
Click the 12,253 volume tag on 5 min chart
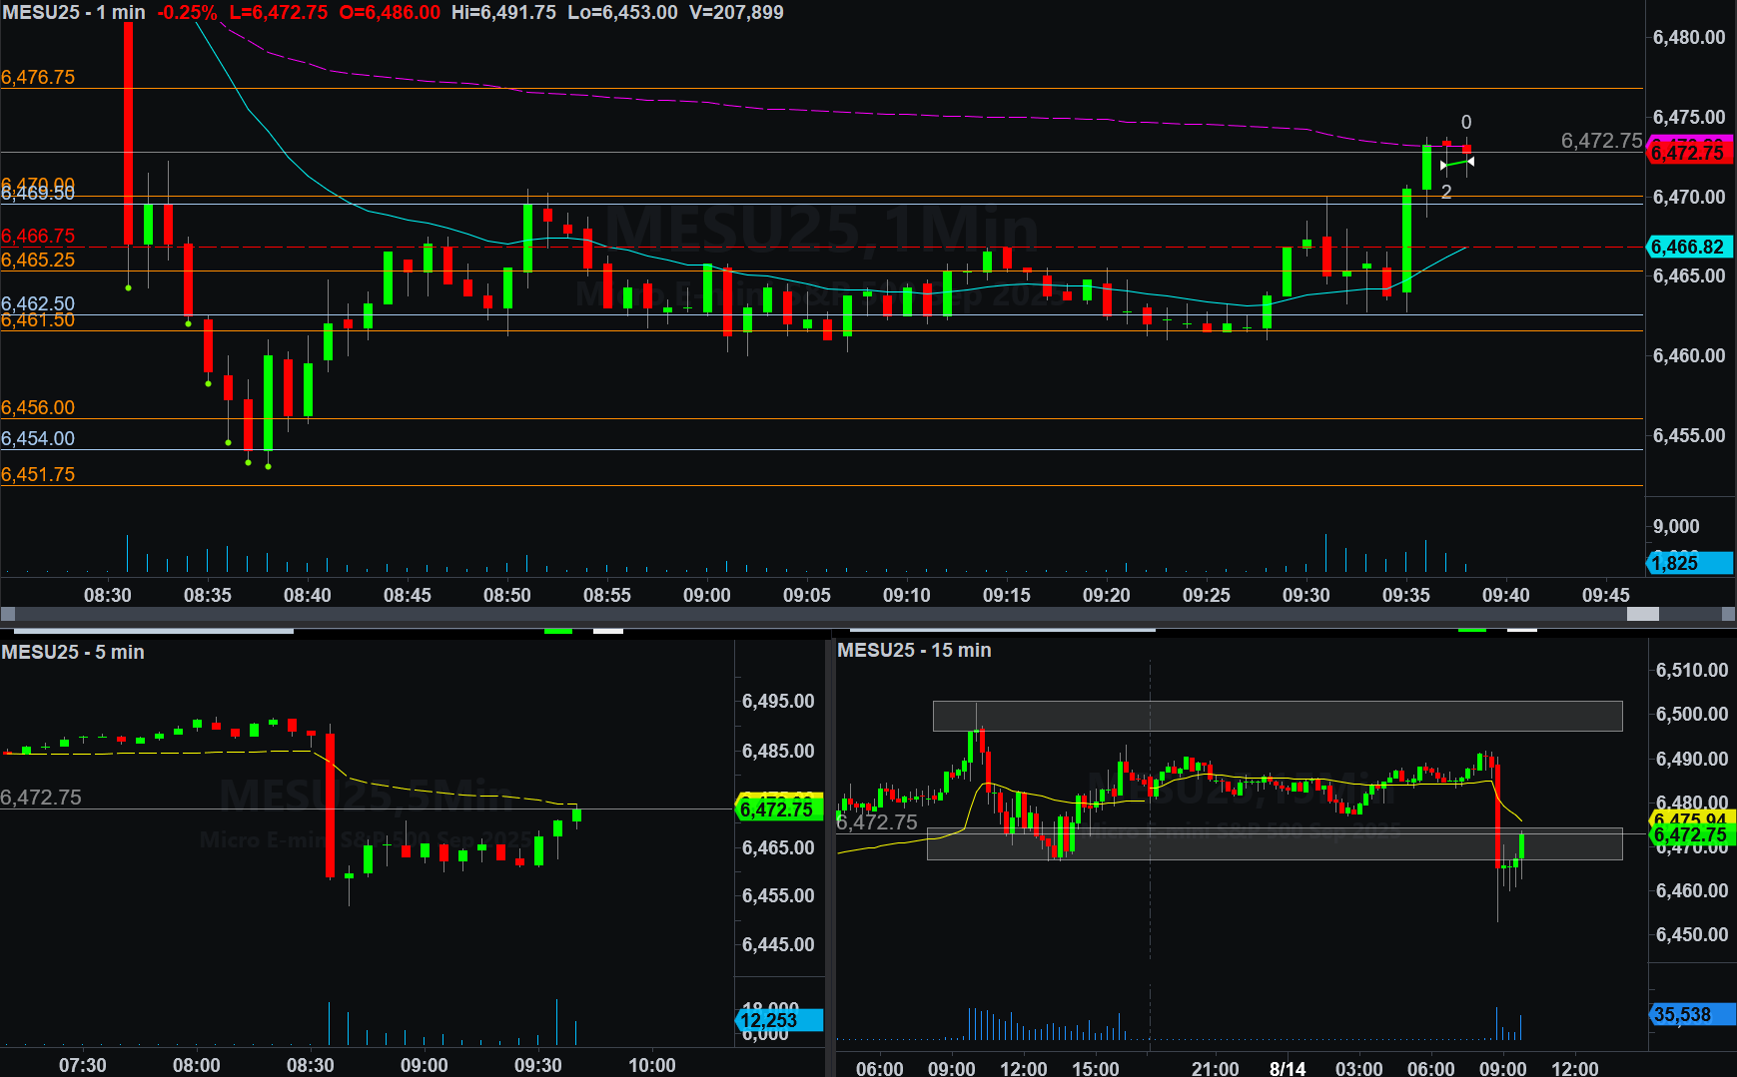click(777, 1020)
